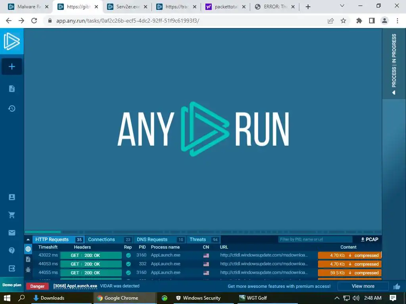The width and height of the screenshot is (406, 304).
Task: Open pricing shopping cart icon
Action: 11,215
